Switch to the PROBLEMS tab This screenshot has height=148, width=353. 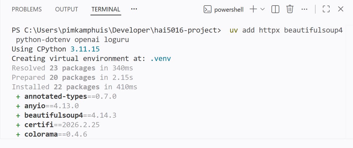(x=27, y=9)
